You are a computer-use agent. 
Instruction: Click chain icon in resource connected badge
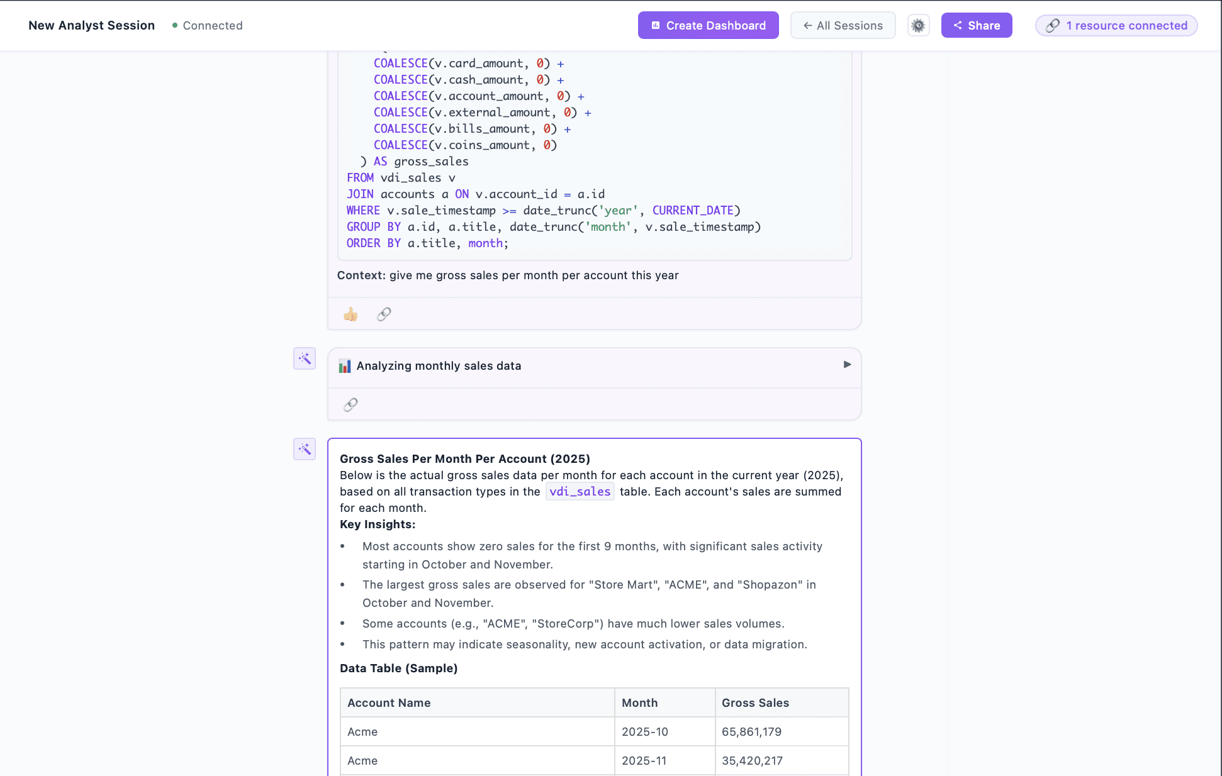click(x=1053, y=26)
